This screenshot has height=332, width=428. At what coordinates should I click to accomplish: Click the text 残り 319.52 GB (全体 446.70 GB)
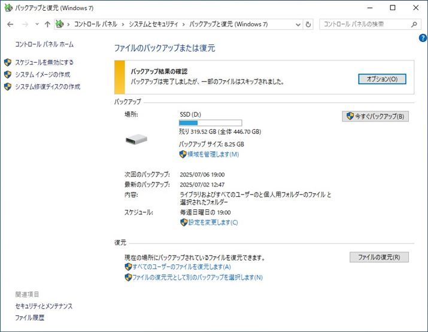click(x=220, y=132)
